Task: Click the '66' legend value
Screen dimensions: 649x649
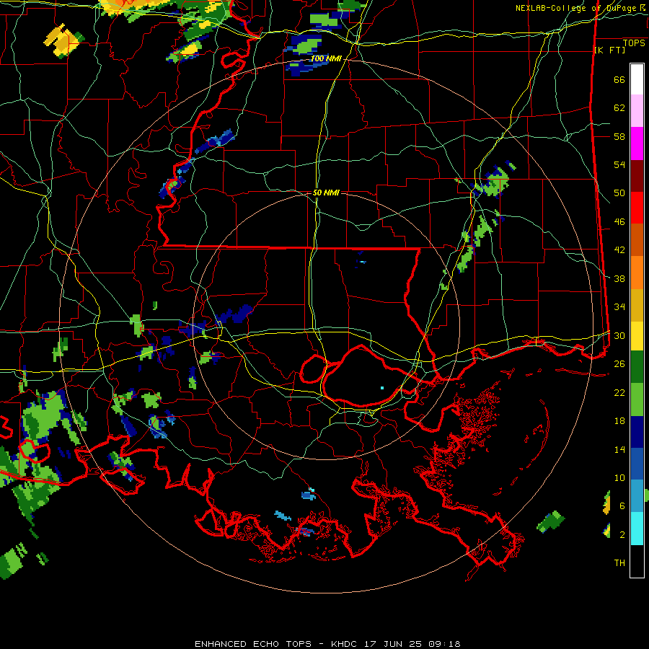Action: [x=619, y=79]
